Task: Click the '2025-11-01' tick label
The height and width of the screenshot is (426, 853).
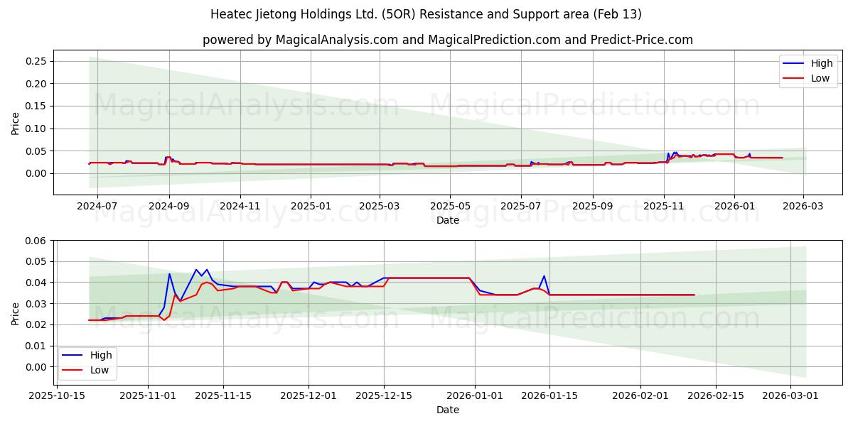Action: (x=149, y=396)
